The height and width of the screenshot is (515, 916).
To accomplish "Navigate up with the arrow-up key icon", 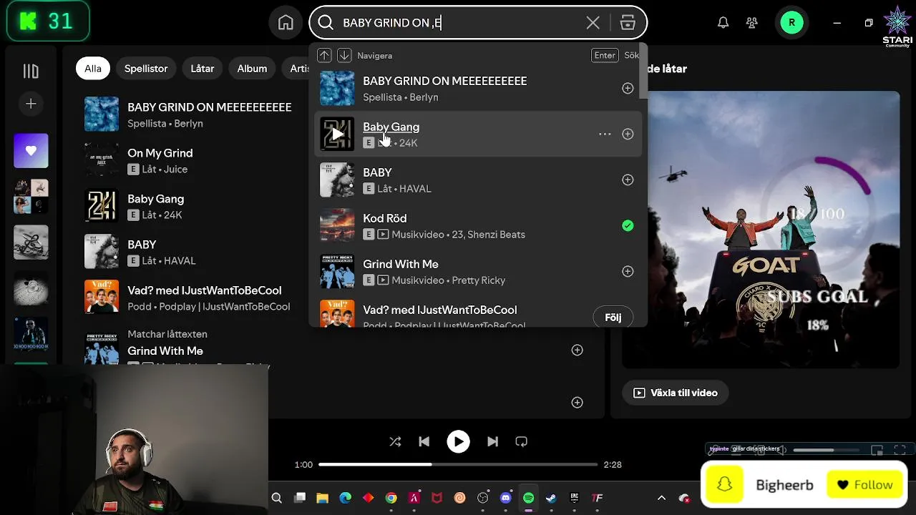I will (324, 55).
